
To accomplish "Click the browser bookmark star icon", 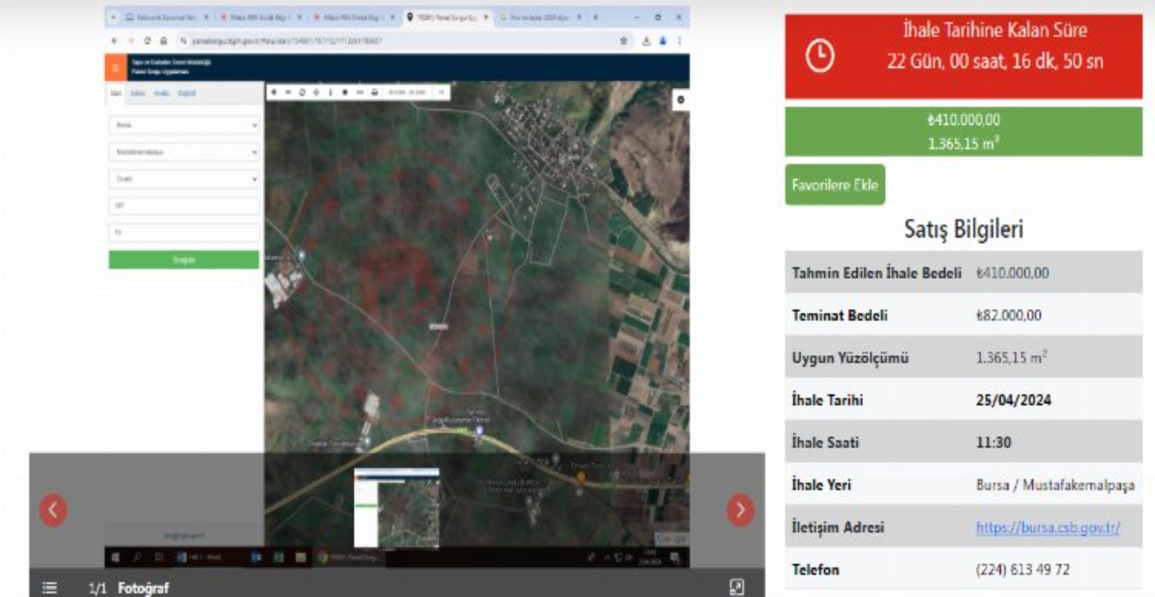I will tap(624, 41).
